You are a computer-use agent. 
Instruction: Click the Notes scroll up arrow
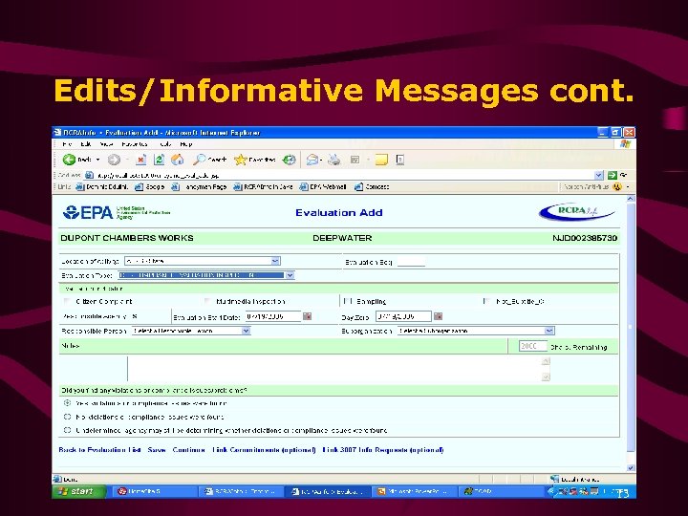546,361
